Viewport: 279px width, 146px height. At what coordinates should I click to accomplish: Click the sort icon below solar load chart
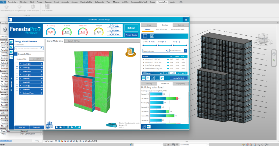(144, 126)
